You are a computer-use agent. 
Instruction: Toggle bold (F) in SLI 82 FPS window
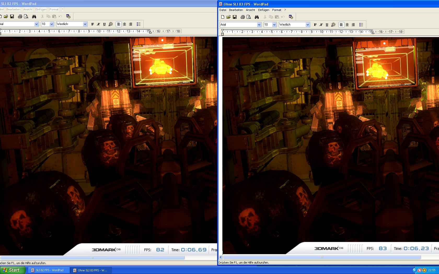(93, 24)
